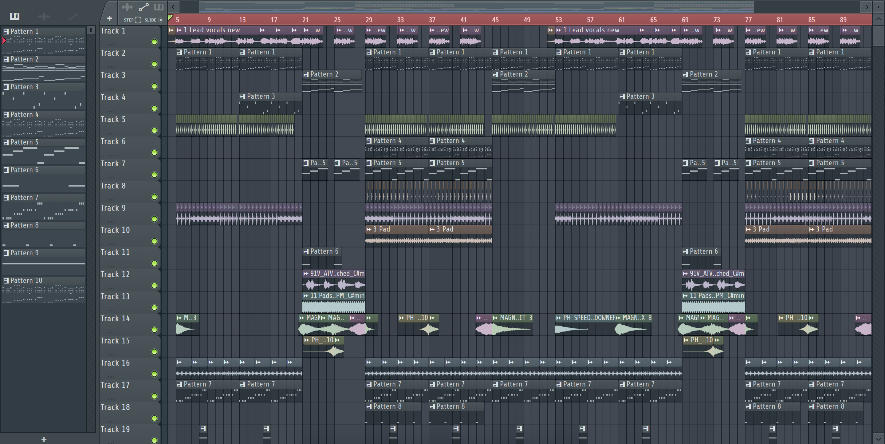Select the Pattern 4 clip on Track 6 at bar 77
Viewport: 885px width, 444px height.
[x=777, y=147]
